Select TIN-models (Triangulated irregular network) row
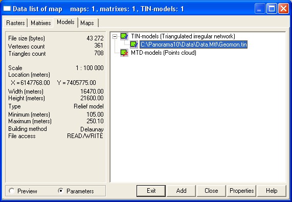The image size is (292, 202). 183,36
